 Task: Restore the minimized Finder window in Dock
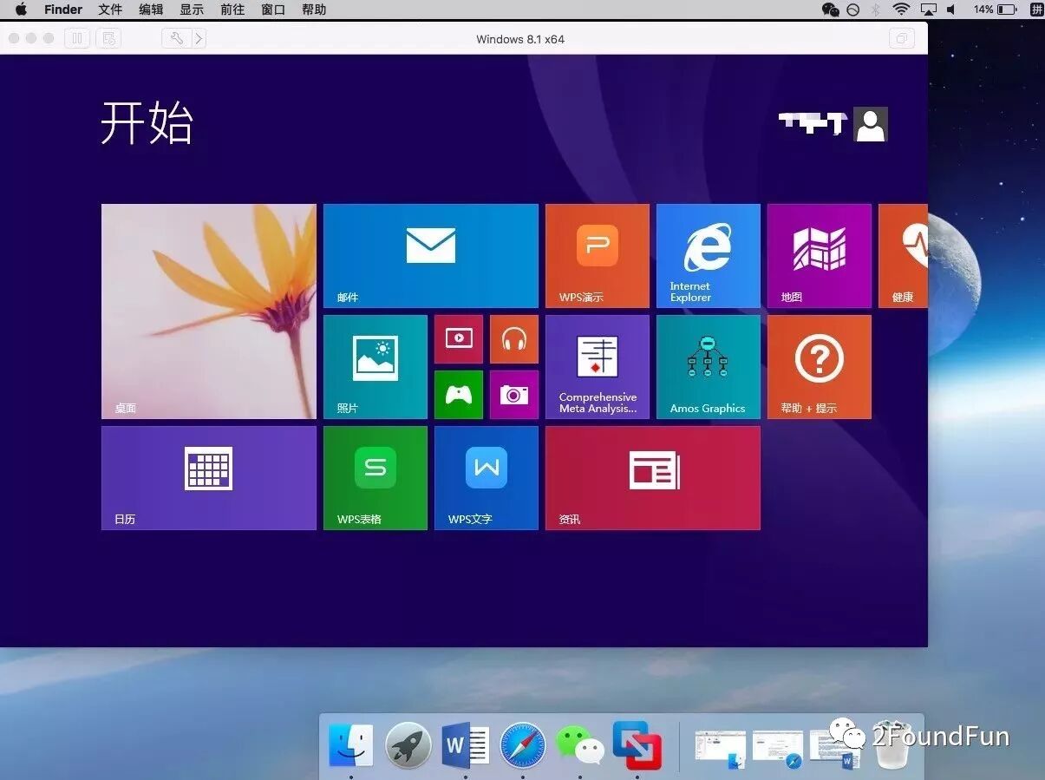(x=720, y=748)
